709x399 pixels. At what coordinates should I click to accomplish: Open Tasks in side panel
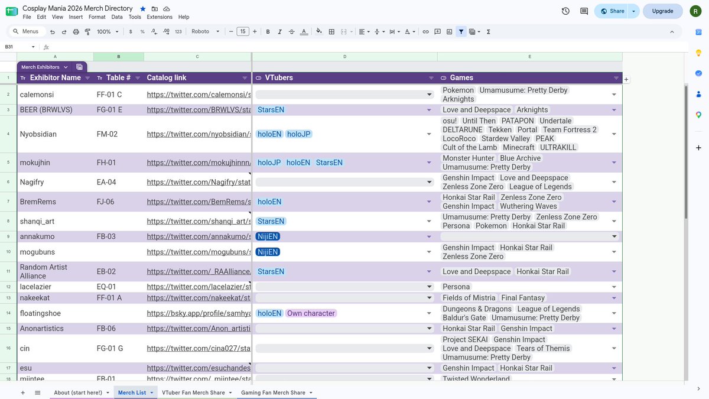(x=698, y=73)
